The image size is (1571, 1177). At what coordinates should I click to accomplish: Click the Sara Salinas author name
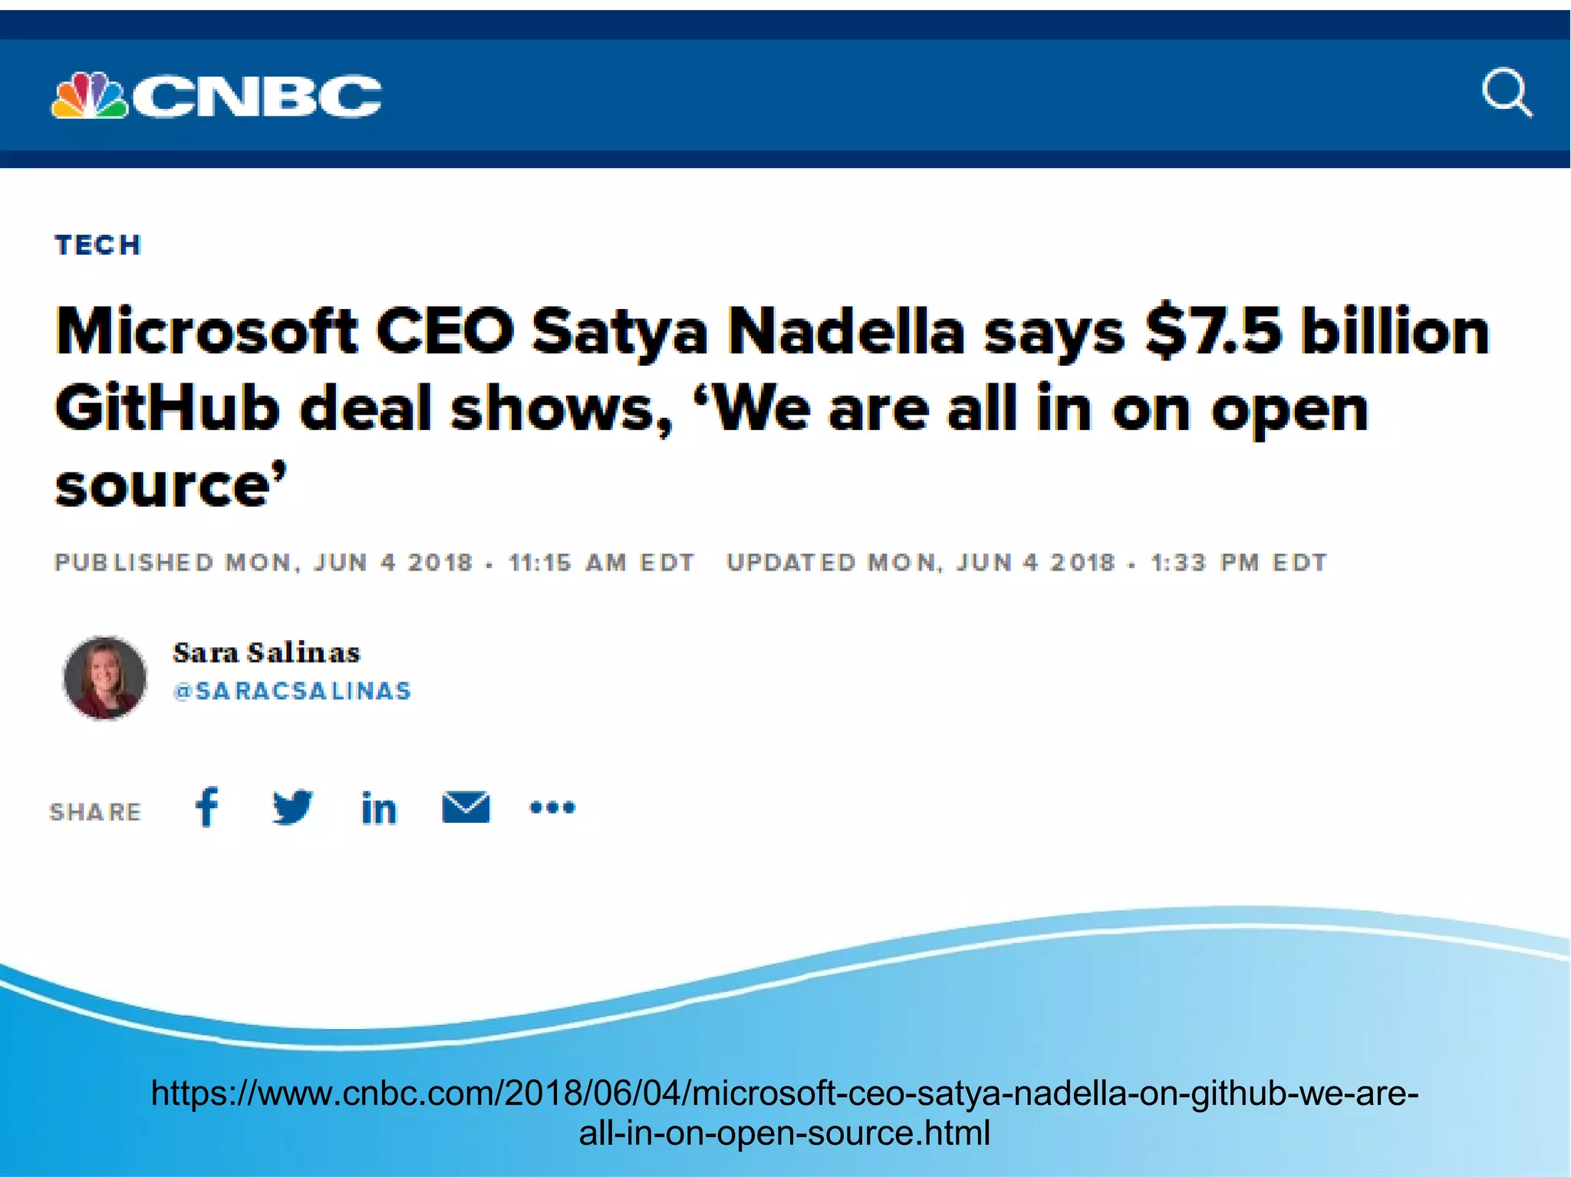tap(266, 653)
